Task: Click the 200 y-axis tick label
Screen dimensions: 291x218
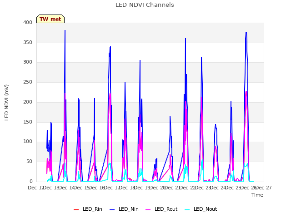Action: (x=28, y=102)
